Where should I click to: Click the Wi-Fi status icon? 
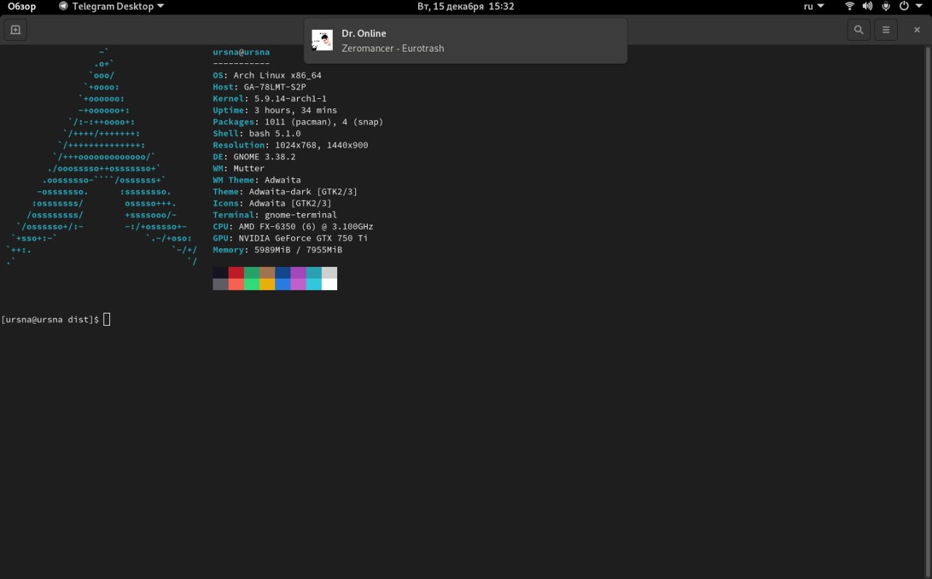click(850, 7)
